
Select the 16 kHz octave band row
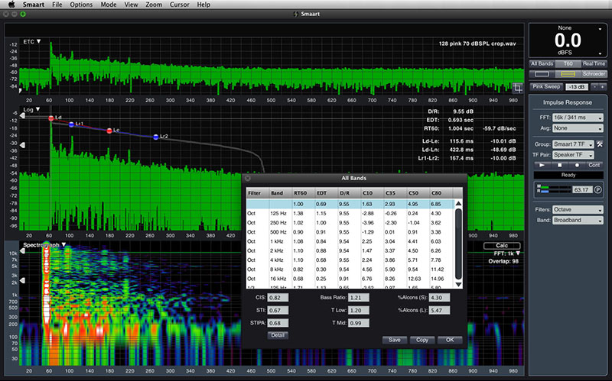(x=350, y=279)
